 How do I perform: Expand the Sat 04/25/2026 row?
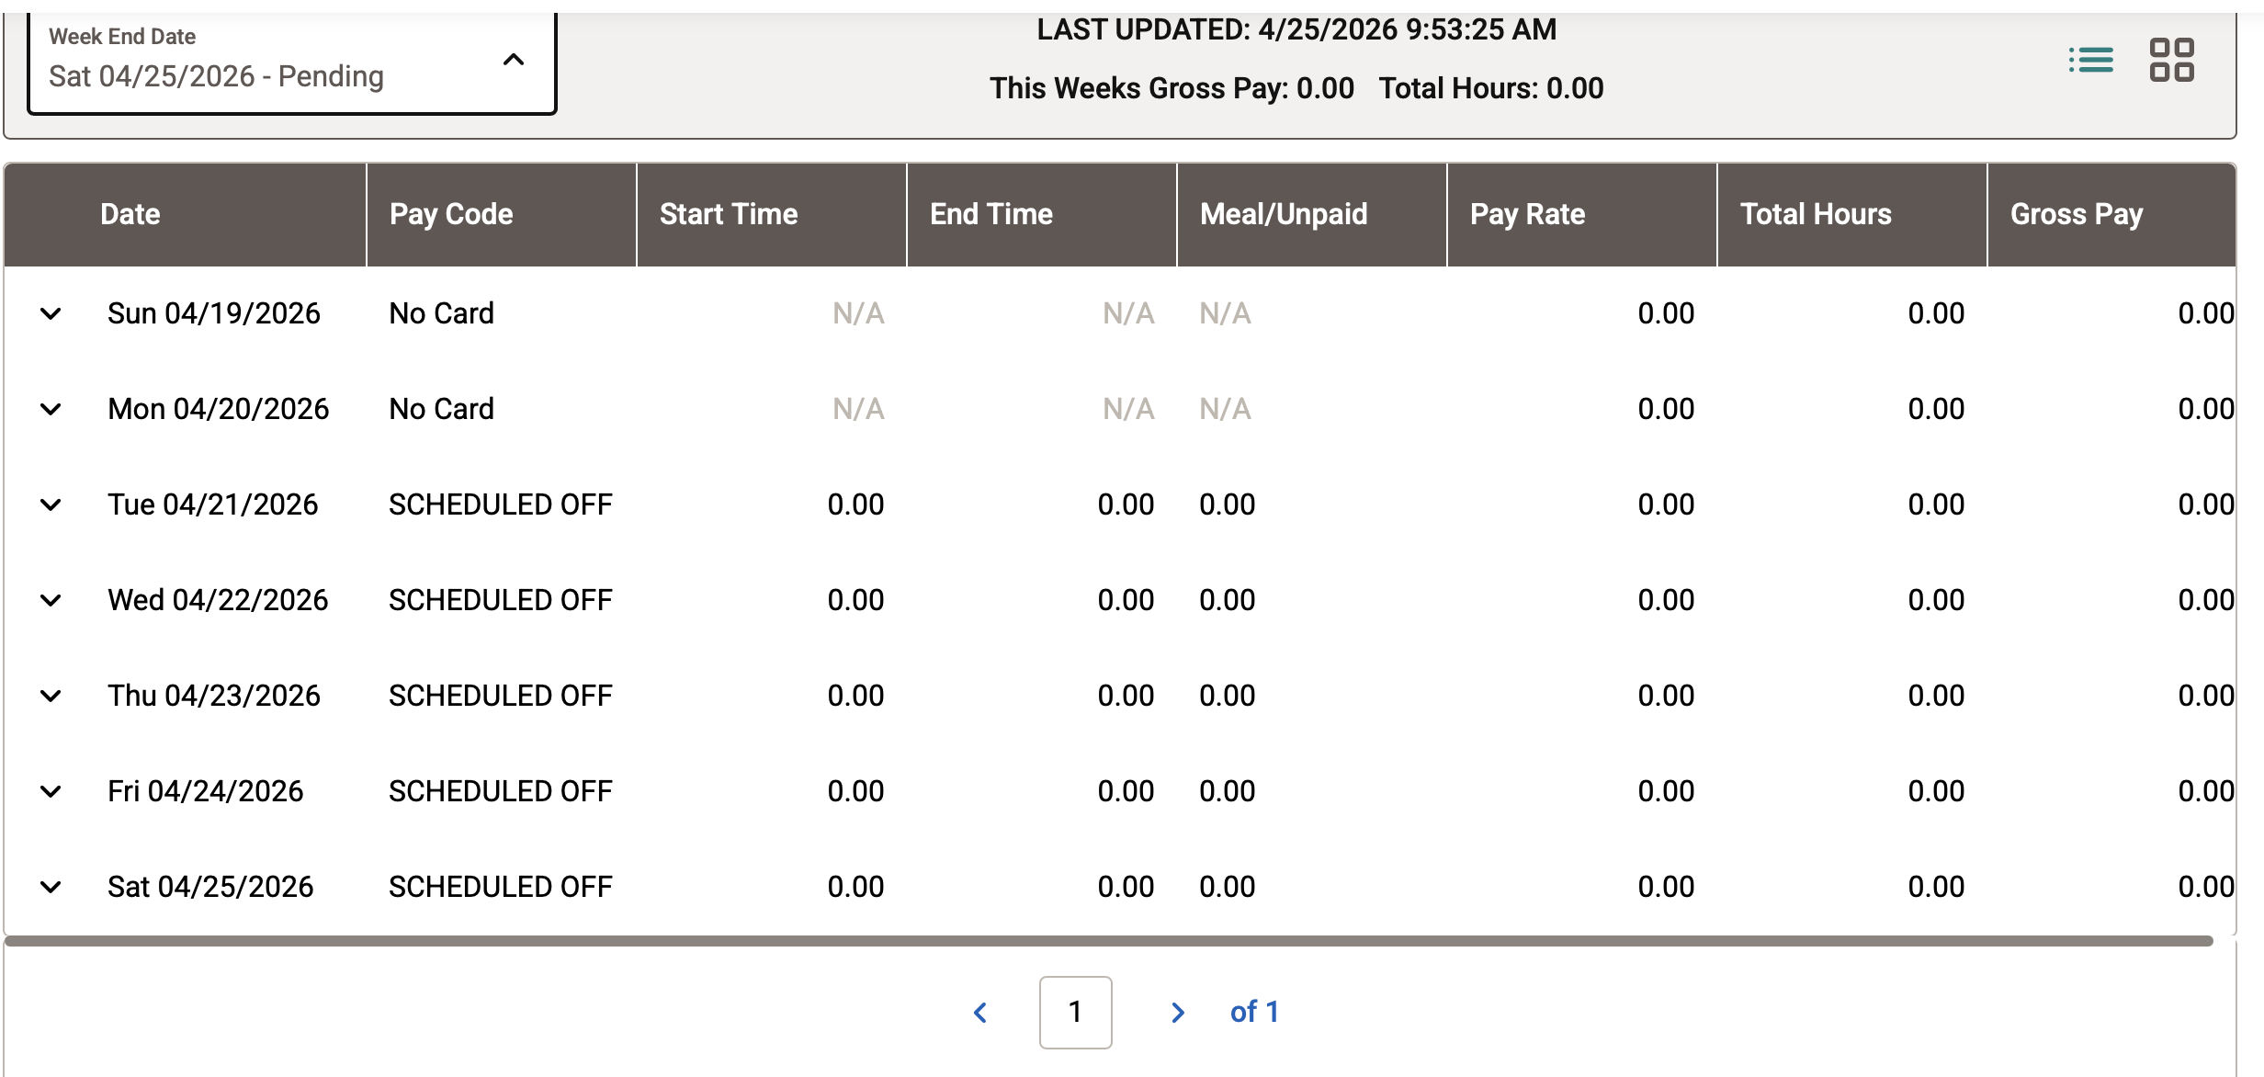click(x=51, y=888)
